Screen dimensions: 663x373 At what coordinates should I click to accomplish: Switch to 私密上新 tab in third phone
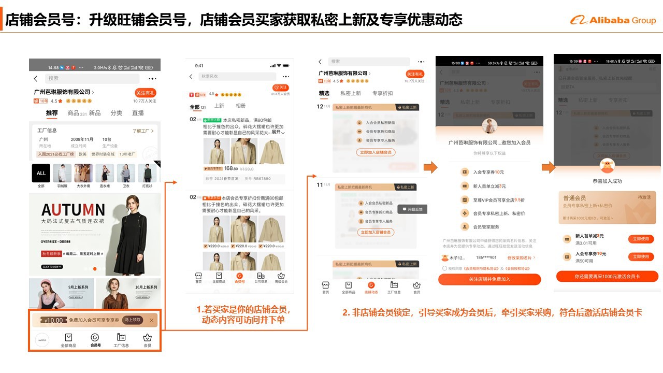351,93
